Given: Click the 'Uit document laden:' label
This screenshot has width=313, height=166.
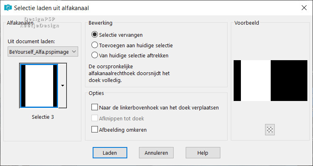Looking at the screenshot, I should click(31, 42).
